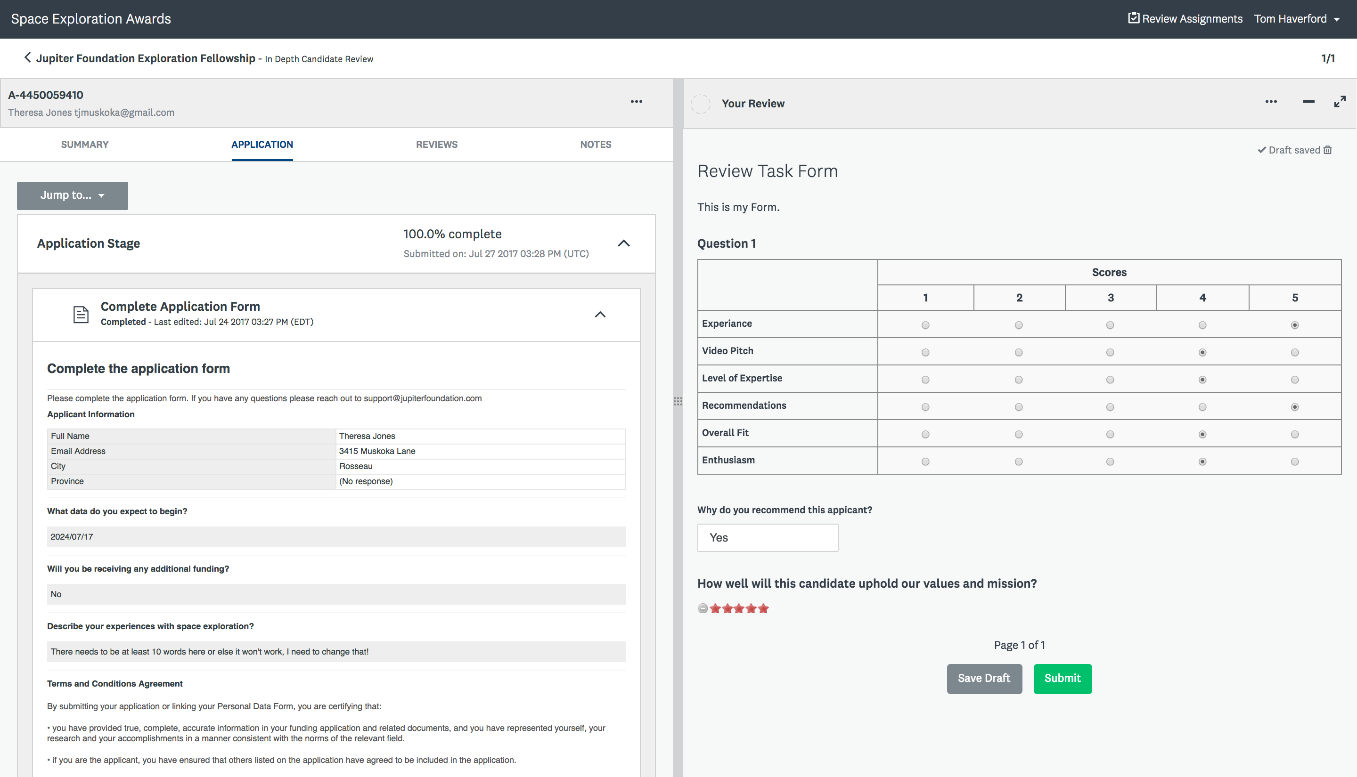Click the ellipsis icon on applicant card
The width and height of the screenshot is (1357, 777).
(636, 104)
